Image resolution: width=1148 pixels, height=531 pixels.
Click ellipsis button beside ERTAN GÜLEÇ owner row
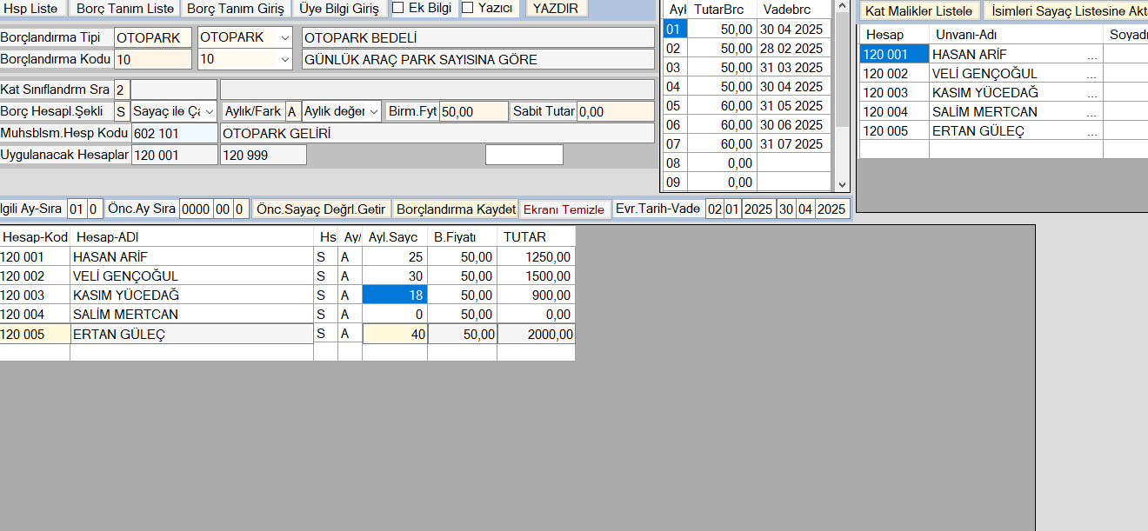[x=1091, y=131]
